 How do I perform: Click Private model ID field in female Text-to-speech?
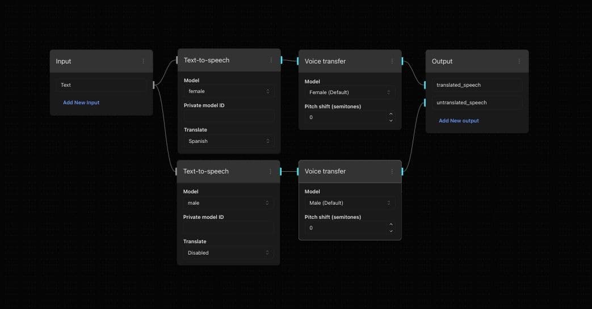[x=229, y=116]
